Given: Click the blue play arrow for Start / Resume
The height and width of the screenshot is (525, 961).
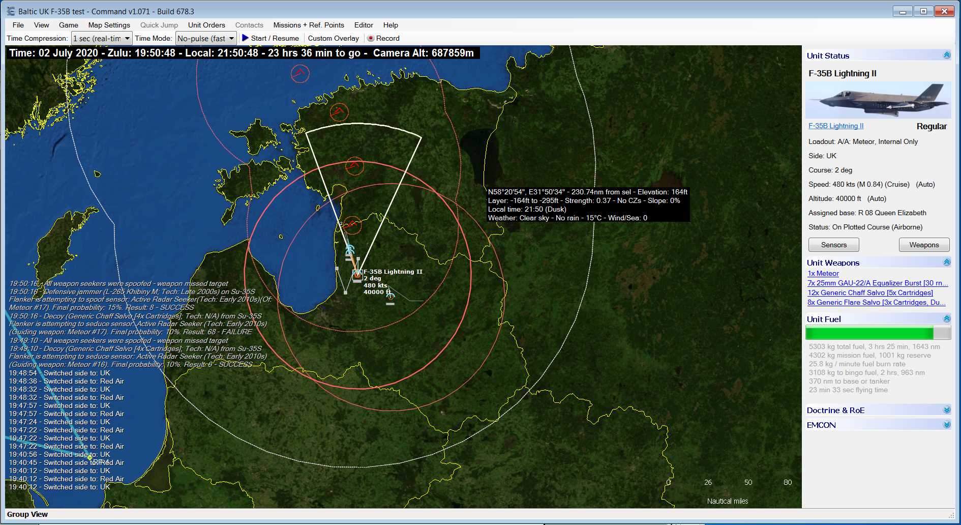Looking at the screenshot, I should pyautogui.click(x=245, y=38).
